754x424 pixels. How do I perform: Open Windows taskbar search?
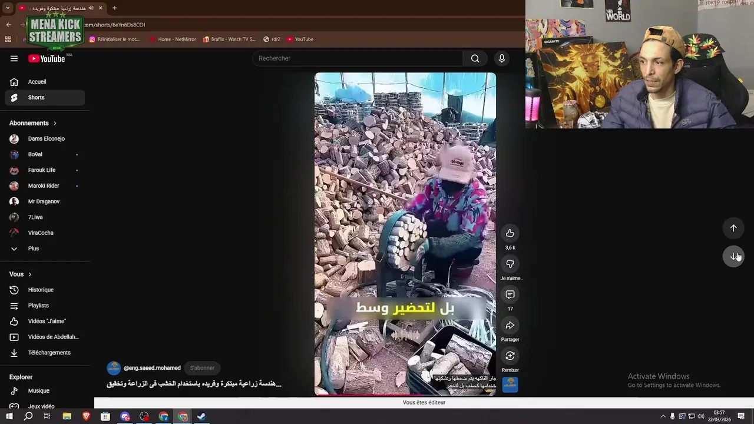28,416
